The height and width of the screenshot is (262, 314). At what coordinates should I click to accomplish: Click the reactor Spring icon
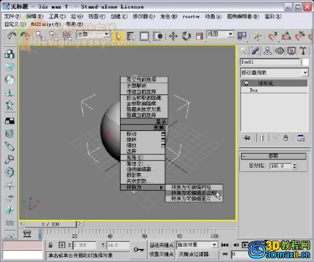(x=9, y=134)
